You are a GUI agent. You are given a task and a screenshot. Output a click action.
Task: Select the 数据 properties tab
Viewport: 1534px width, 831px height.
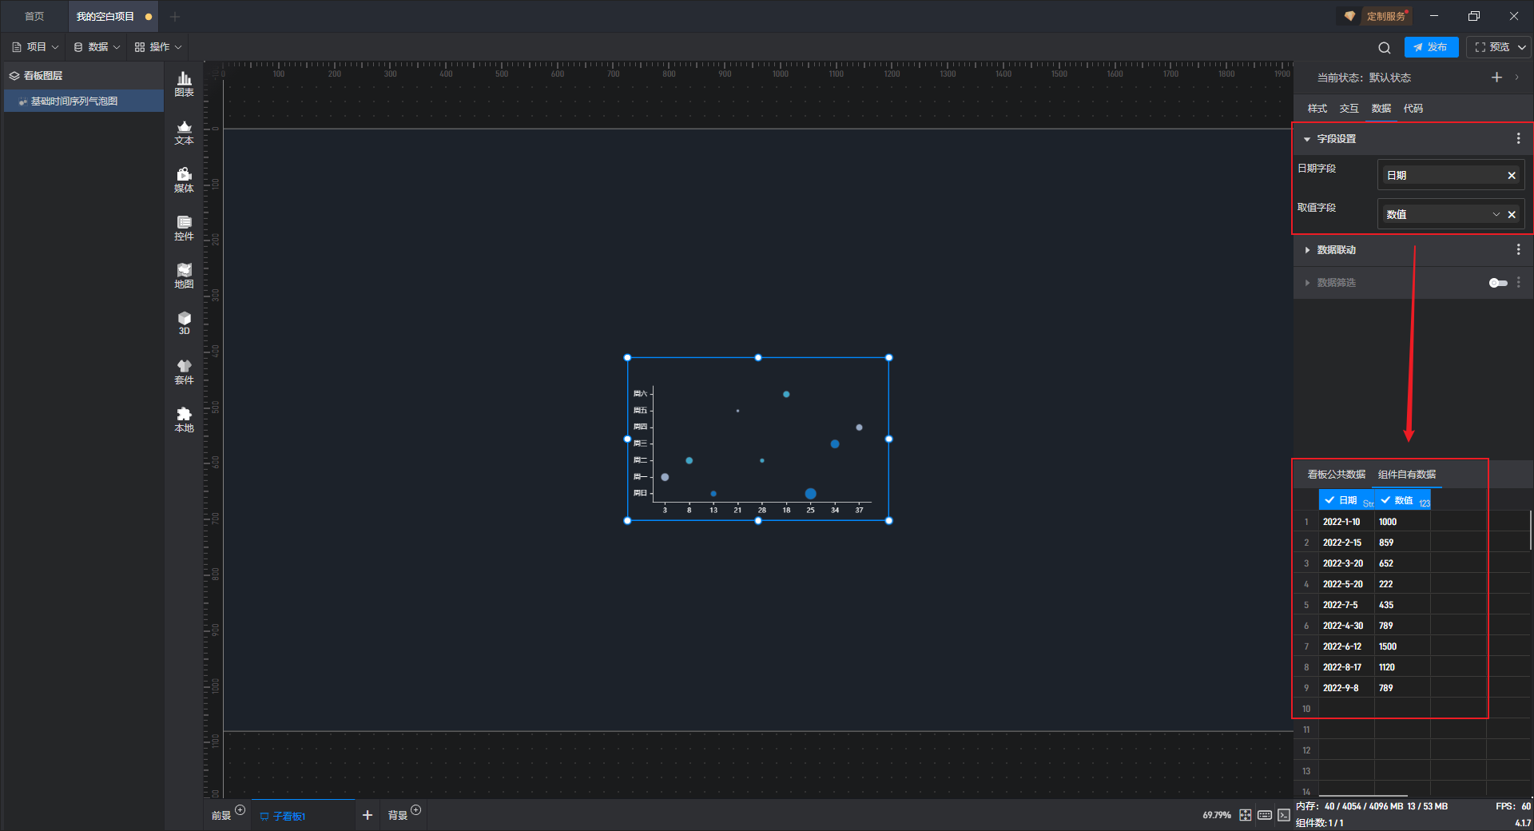(1381, 109)
